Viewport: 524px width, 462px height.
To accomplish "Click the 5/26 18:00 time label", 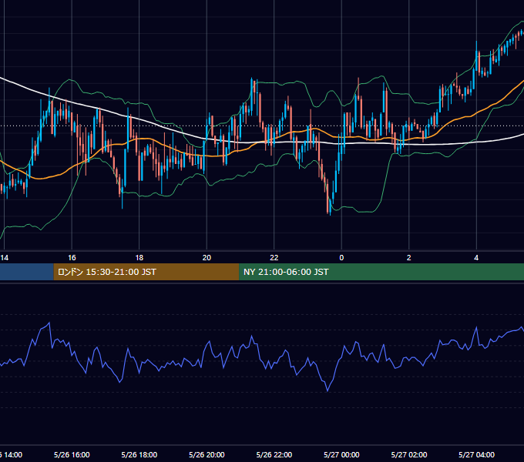I will pyautogui.click(x=139, y=454).
